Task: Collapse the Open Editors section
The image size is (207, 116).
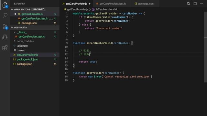Action: click(12, 9)
